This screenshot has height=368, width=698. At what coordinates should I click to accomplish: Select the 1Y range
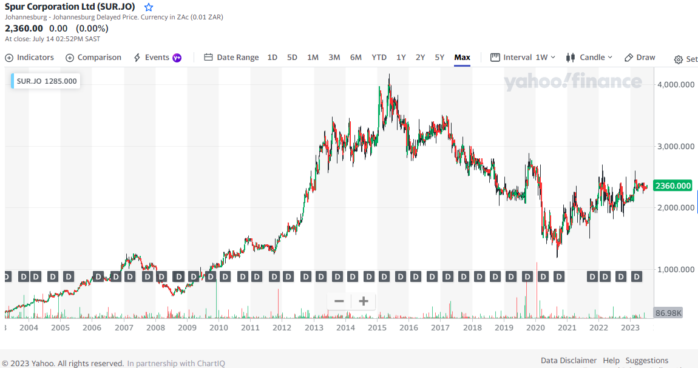pos(401,58)
